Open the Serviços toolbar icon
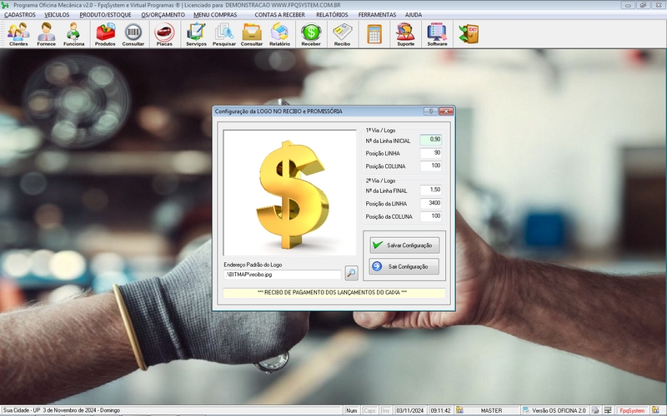The height and width of the screenshot is (416, 667). [x=196, y=34]
